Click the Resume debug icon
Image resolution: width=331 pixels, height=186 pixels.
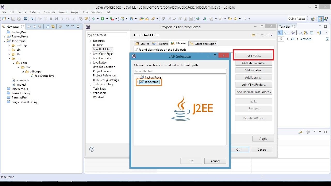(40, 19)
